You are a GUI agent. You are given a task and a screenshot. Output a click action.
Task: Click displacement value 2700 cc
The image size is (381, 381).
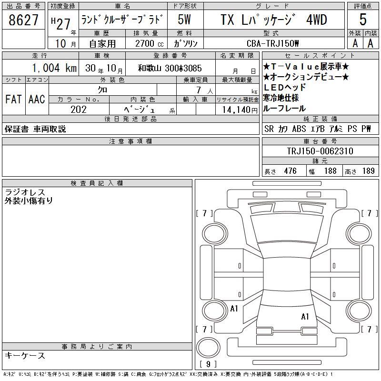click(150, 44)
